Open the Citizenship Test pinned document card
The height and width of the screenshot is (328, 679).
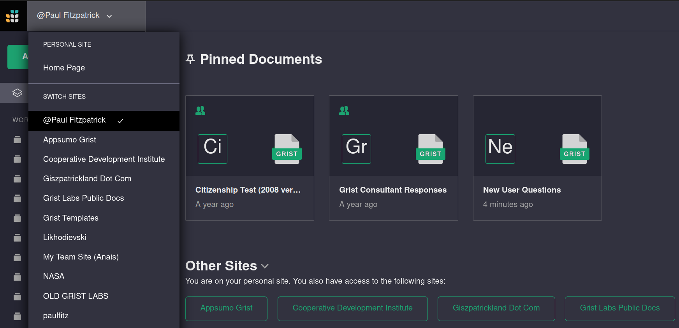pos(250,158)
